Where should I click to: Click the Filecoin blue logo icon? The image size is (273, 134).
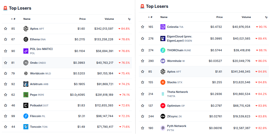tap(26, 116)
